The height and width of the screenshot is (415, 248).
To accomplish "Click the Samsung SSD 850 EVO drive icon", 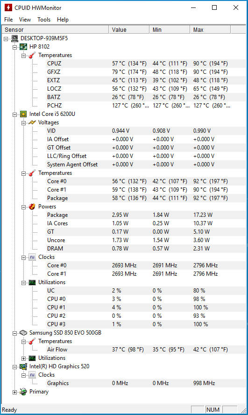I will point(23,333).
